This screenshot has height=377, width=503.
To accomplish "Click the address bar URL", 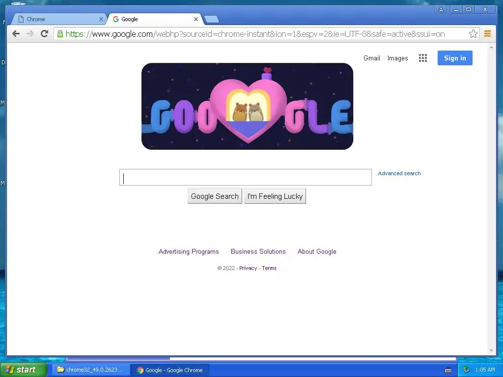I will click(x=255, y=34).
